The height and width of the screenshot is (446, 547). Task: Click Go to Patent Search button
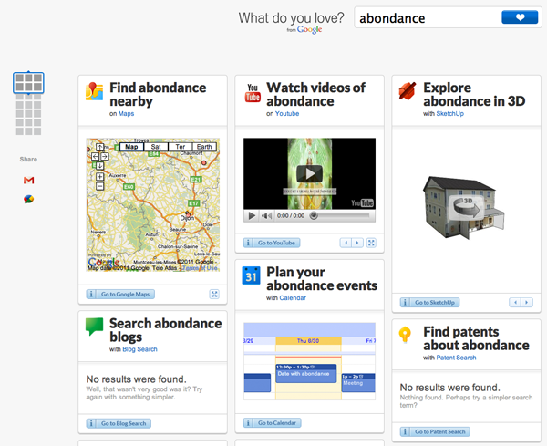pos(435,431)
